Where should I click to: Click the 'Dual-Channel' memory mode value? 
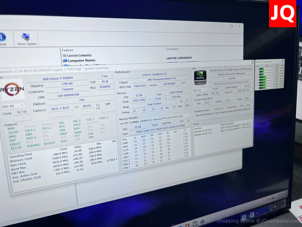click(x=154, y=104)
